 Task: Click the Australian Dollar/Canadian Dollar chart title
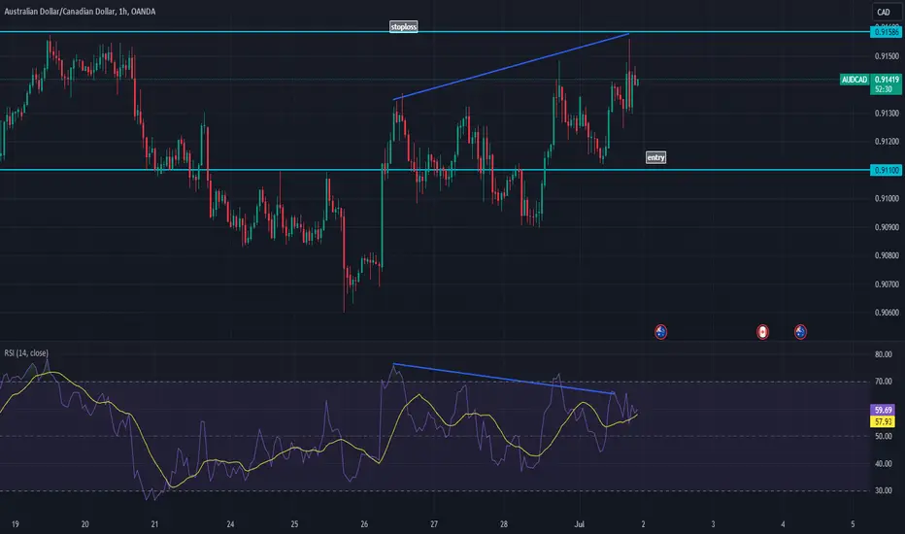click(80, 12)
